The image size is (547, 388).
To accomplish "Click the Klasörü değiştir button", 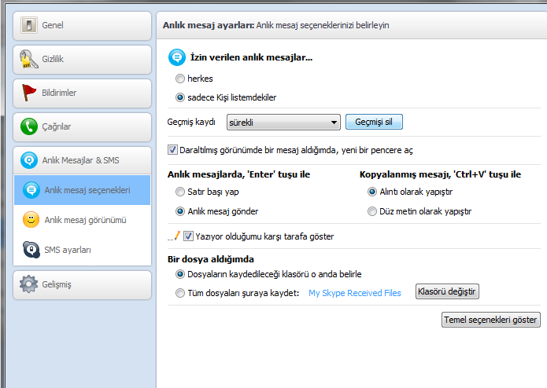I will [x=447, y=291].
